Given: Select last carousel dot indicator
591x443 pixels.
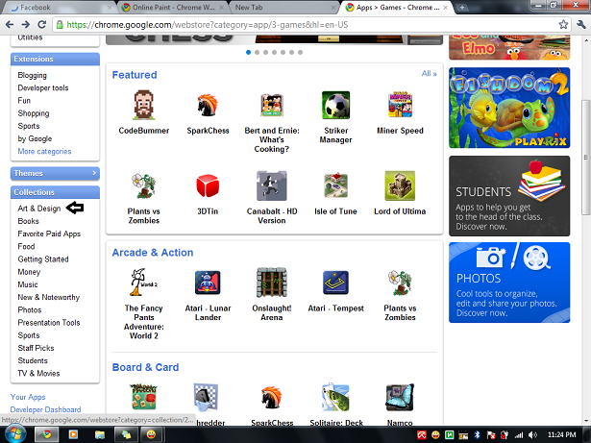Looking at the screenshot, I should [301, 53].
